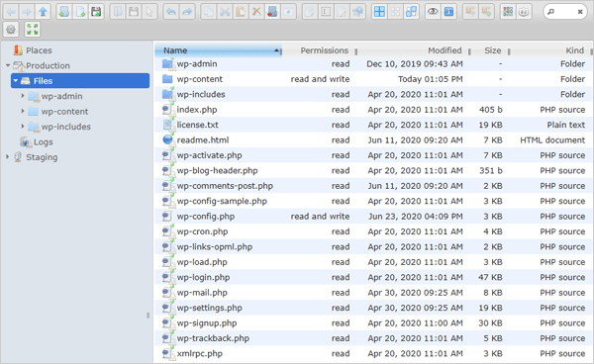Click the Redo toolbar icon
Screen dimensions: 594x364
pyautogui.click(x=187, y=12)
